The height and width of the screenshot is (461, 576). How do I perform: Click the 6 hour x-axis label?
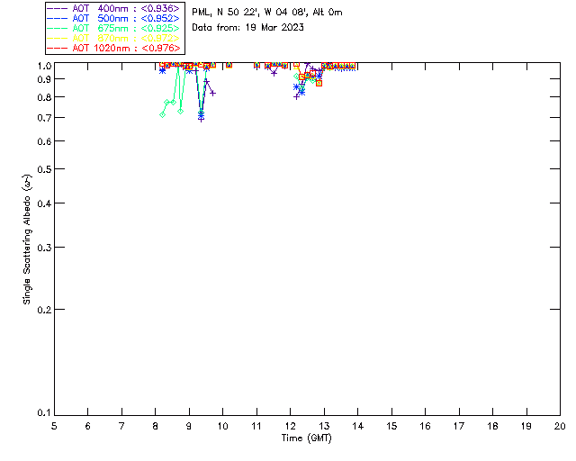coord(88,427)
